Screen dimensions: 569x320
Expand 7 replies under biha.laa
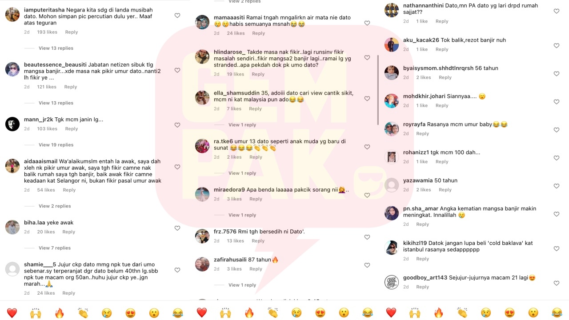(55, 248)
